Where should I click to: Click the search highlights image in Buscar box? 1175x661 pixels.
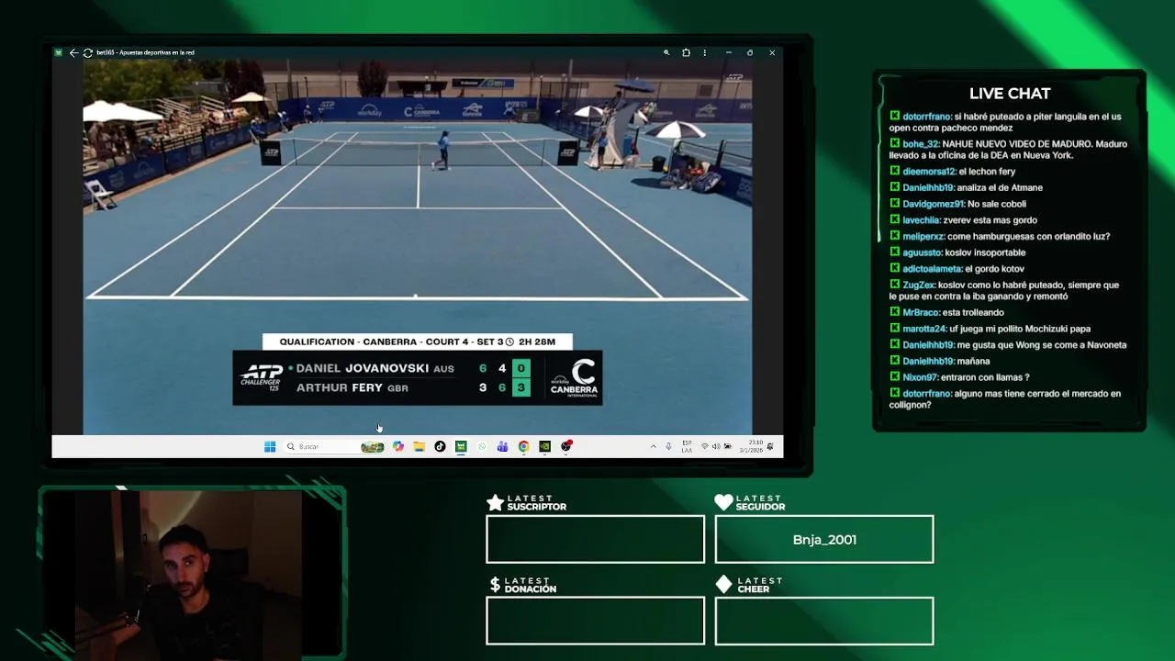[372, 447]
